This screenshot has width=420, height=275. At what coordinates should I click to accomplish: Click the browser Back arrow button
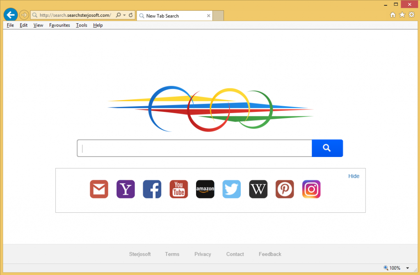coord(10,15)
